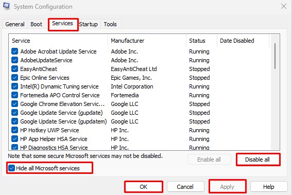Screen dimensions: 292x195
Task: Select Google Chrome Elevation Servic... row name
Action: tap(62, 104)
